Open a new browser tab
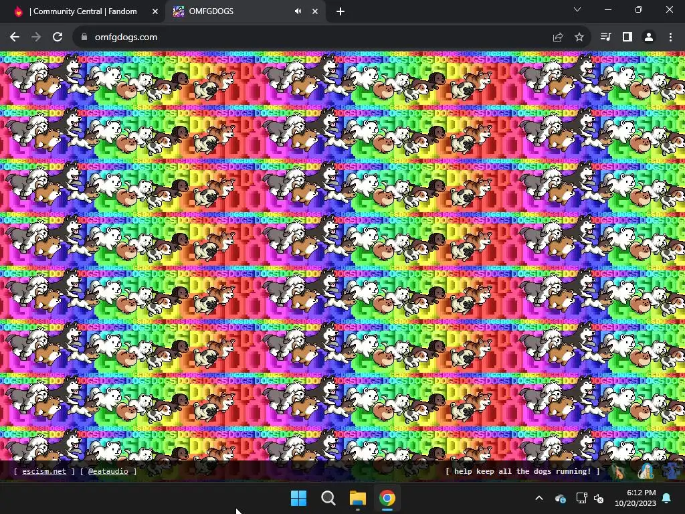685x514 pixels. click(340, 11)
